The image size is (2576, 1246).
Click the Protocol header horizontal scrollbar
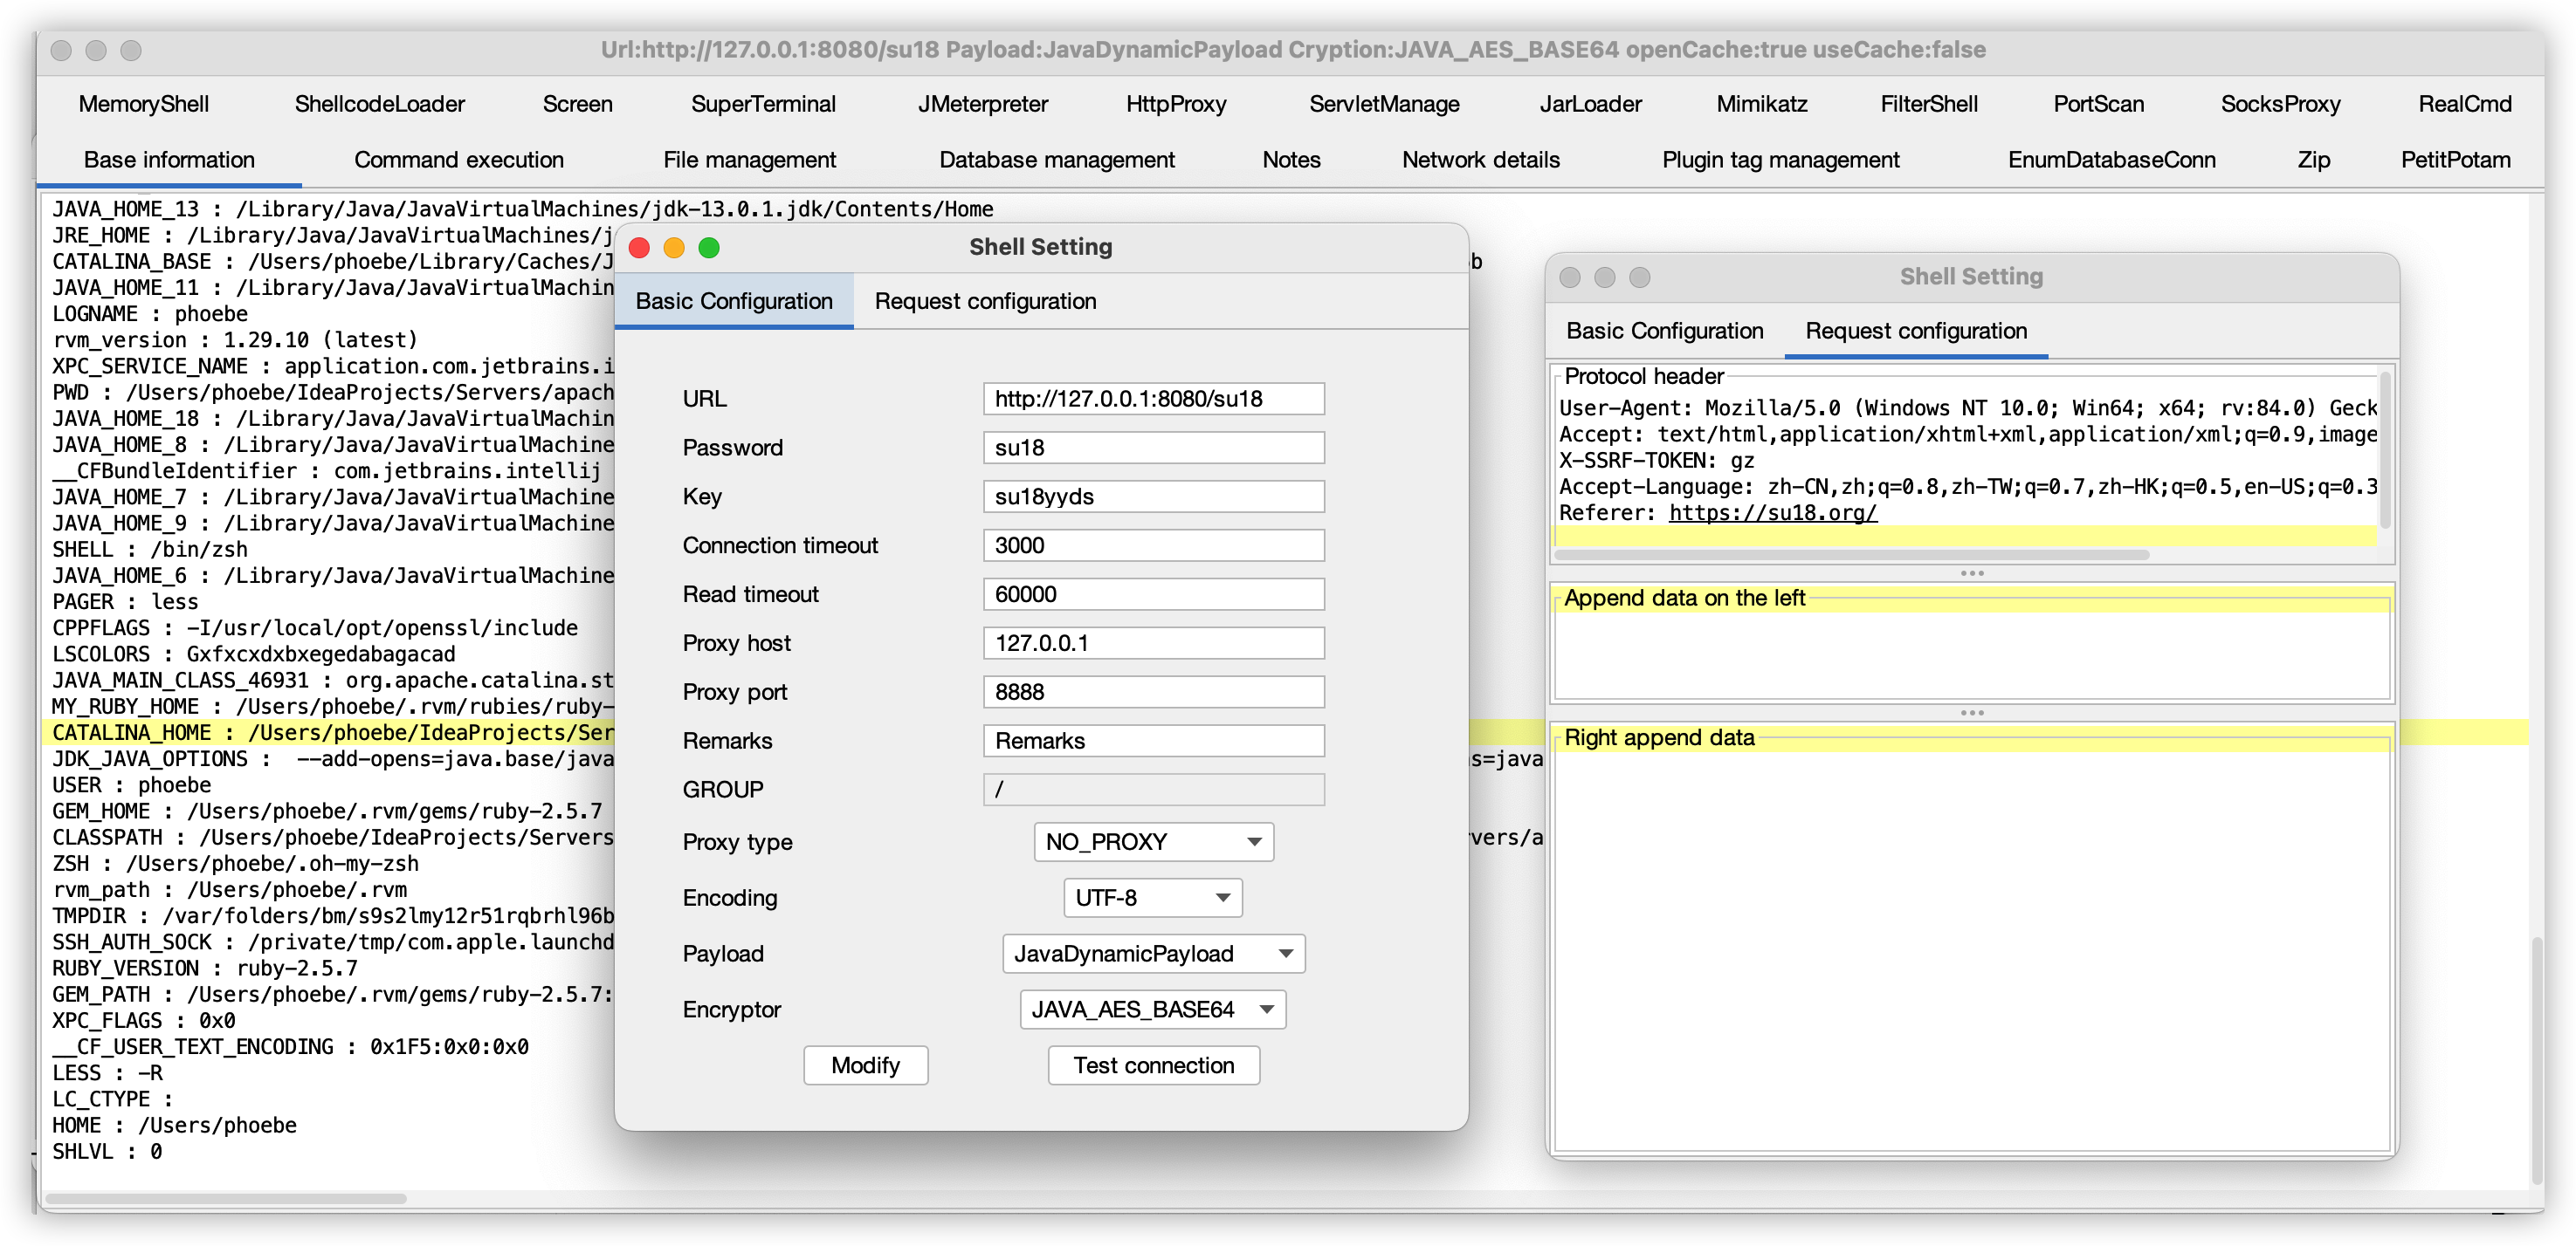1850,555
